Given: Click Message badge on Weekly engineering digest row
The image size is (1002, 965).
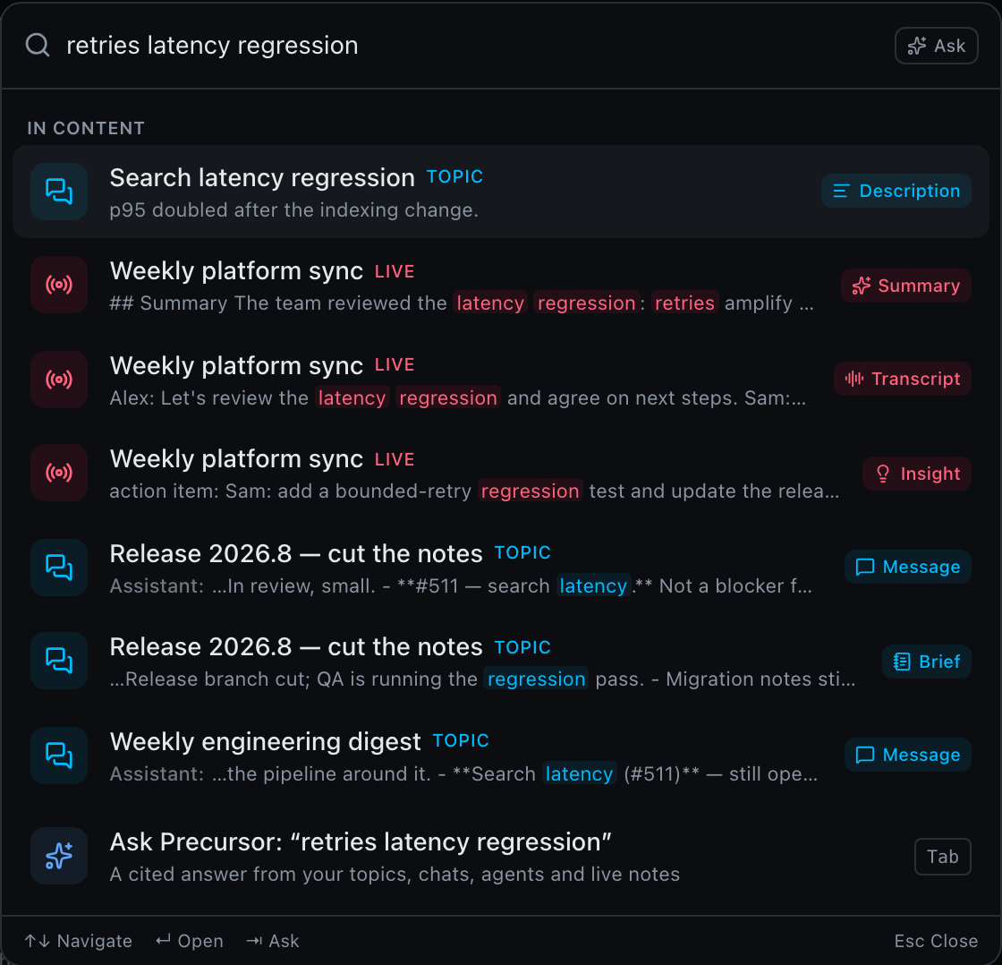Looking at the screenshot, I should [908, 755].
